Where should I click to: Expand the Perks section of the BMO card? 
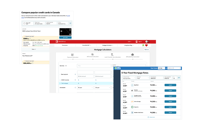click(34, 49)
